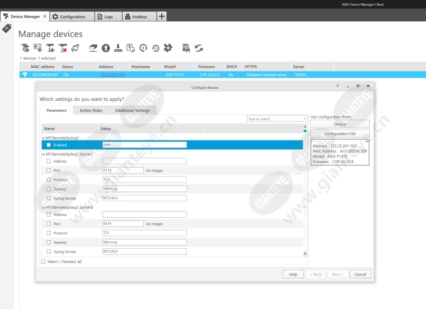Image resolution: width=426 pixels, height=309 pixels.
Task: Click the keyhole password icon
Action: (x=106, y=48)
